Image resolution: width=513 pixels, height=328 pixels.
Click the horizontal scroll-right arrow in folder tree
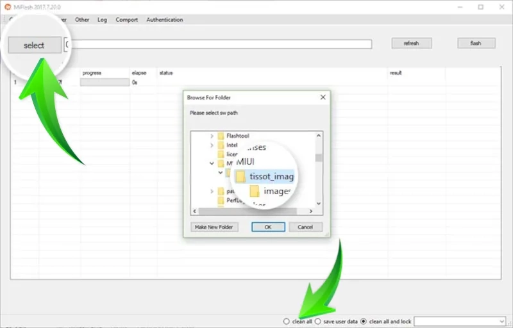(311, 211)
